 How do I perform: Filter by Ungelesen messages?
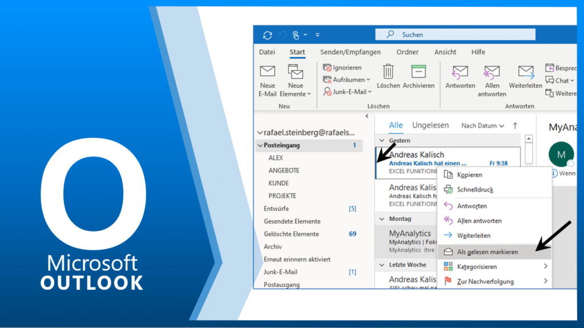[x=430, y=125]
